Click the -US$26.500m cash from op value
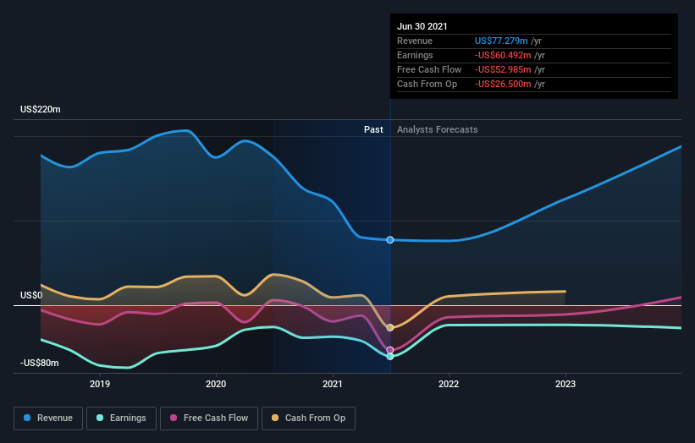695x443 pixels. click(x=503, y=84)
